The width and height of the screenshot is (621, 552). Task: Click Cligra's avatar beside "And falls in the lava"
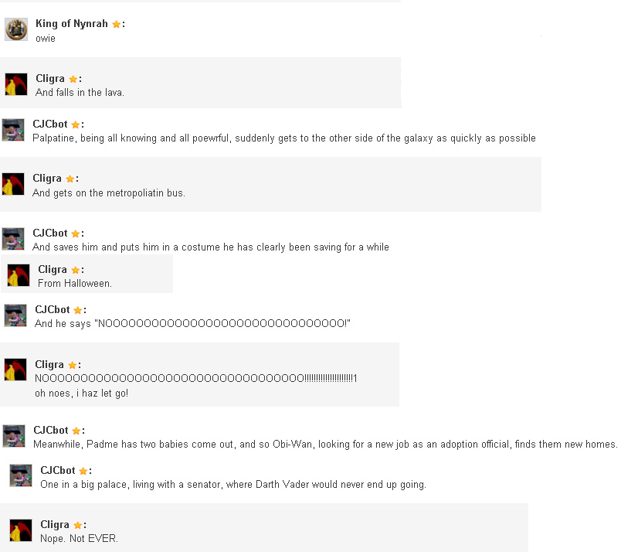click(16, 84)
